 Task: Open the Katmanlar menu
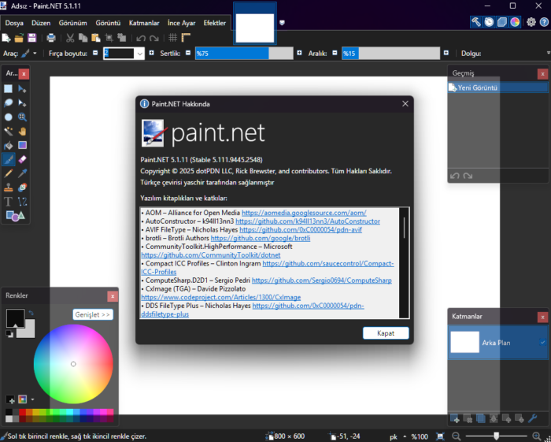tap(144, 23)
